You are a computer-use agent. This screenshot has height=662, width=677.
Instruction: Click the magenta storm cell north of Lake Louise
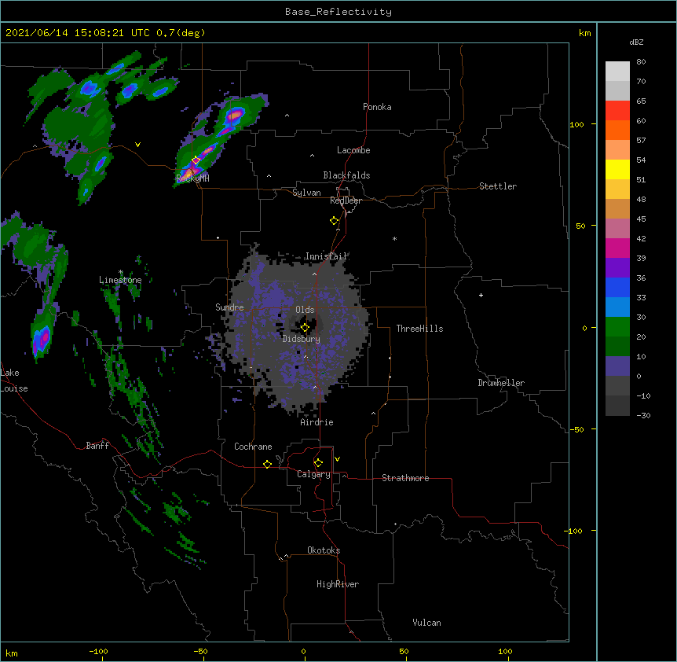[x=43, y=339]
